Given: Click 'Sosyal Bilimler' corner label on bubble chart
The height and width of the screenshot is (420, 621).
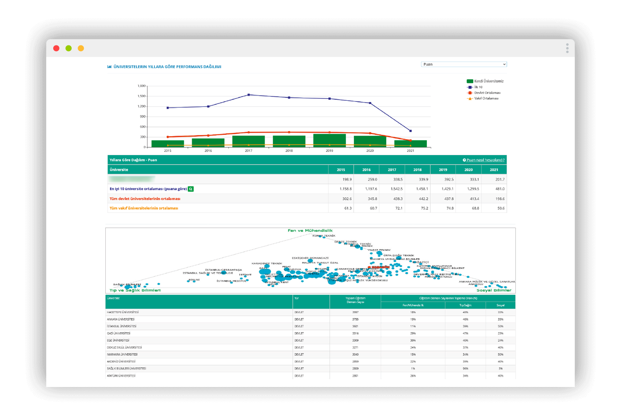Looking at the screenshot, I should pyautogui.click(x=494, y=290).
